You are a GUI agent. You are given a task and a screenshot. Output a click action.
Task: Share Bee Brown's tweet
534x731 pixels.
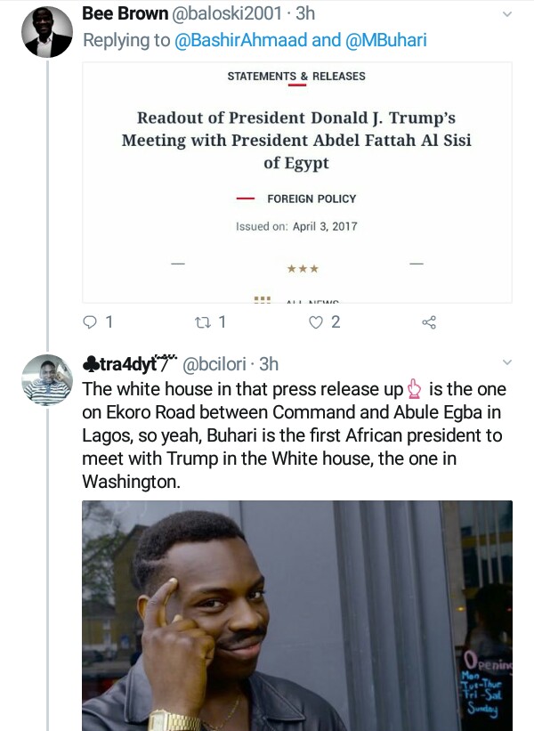tap(428, 322)
